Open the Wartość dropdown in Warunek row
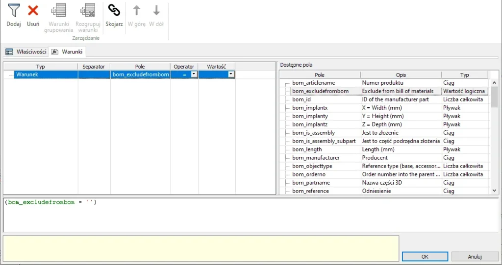 click(231, 74)
